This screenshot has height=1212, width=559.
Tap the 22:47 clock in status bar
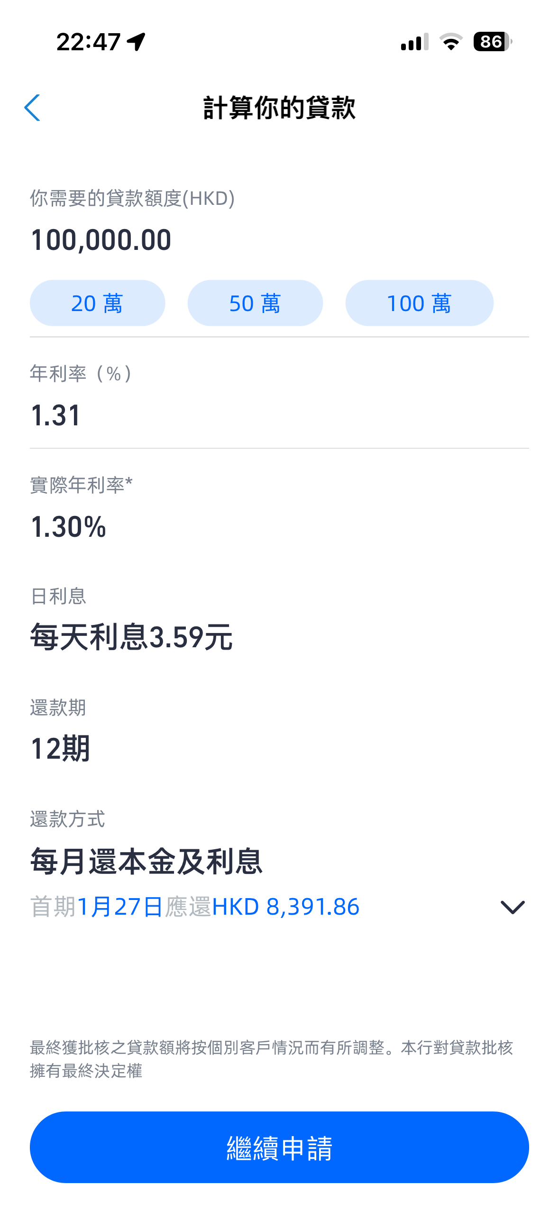point(89,42)
